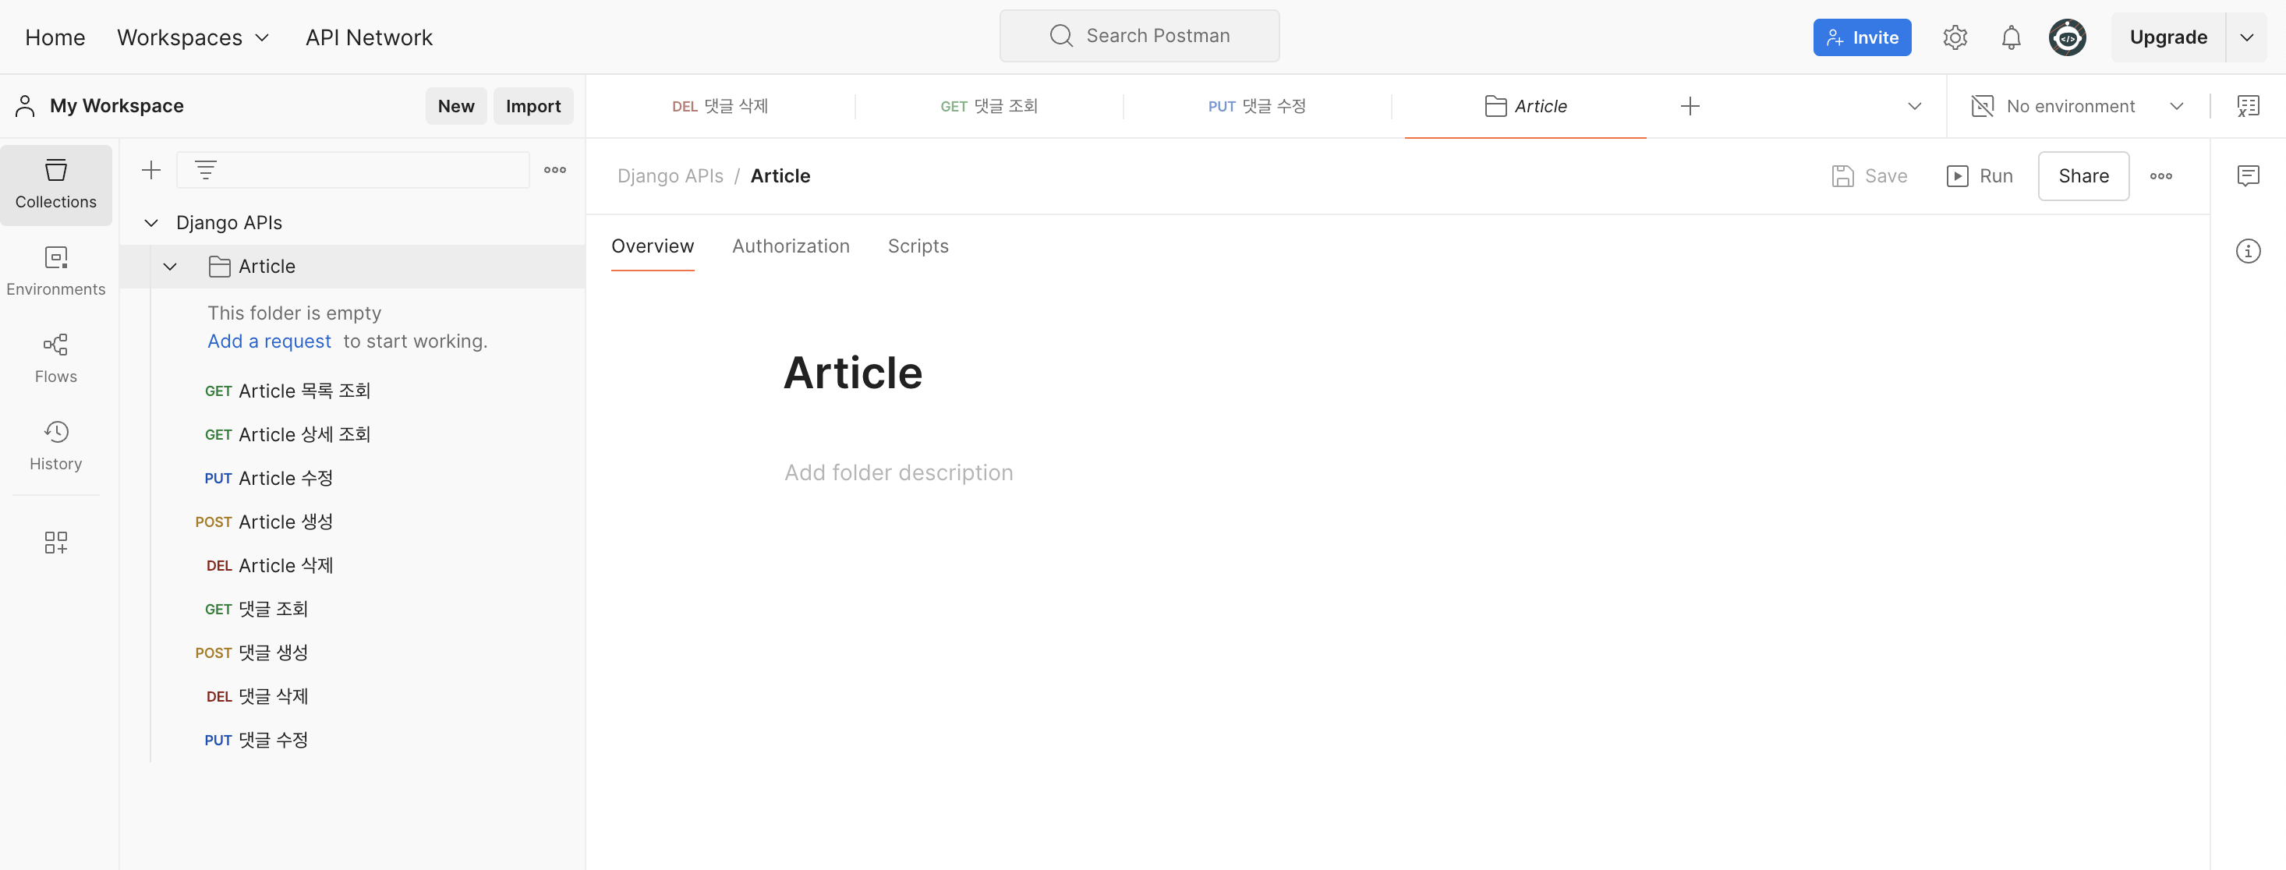
Task: Open the Flows sidebar panel
Action: [x=56, y=359]
